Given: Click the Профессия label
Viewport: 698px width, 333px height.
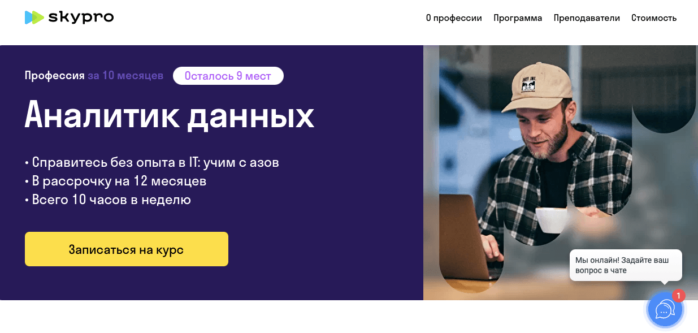Looking at the screenshot, I should pyautogui.click(x=55, y=76).
